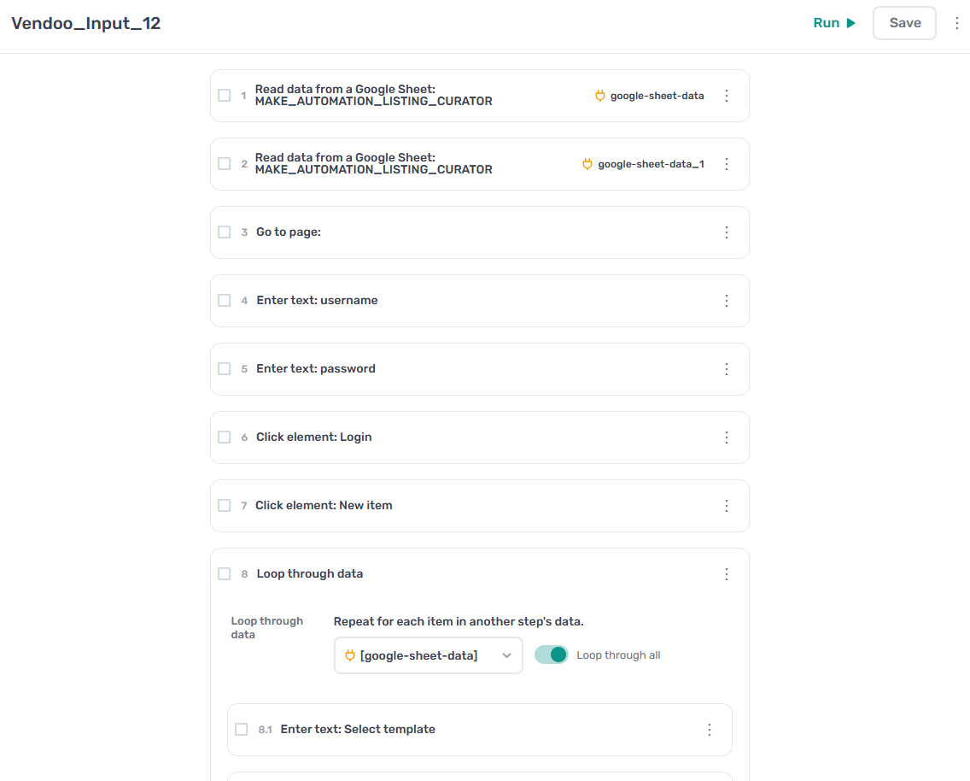The width and height of the screenshot is (970, 781).
Task: Edit the Vendoo_Input_12 automation title
Action: [86, 24]
